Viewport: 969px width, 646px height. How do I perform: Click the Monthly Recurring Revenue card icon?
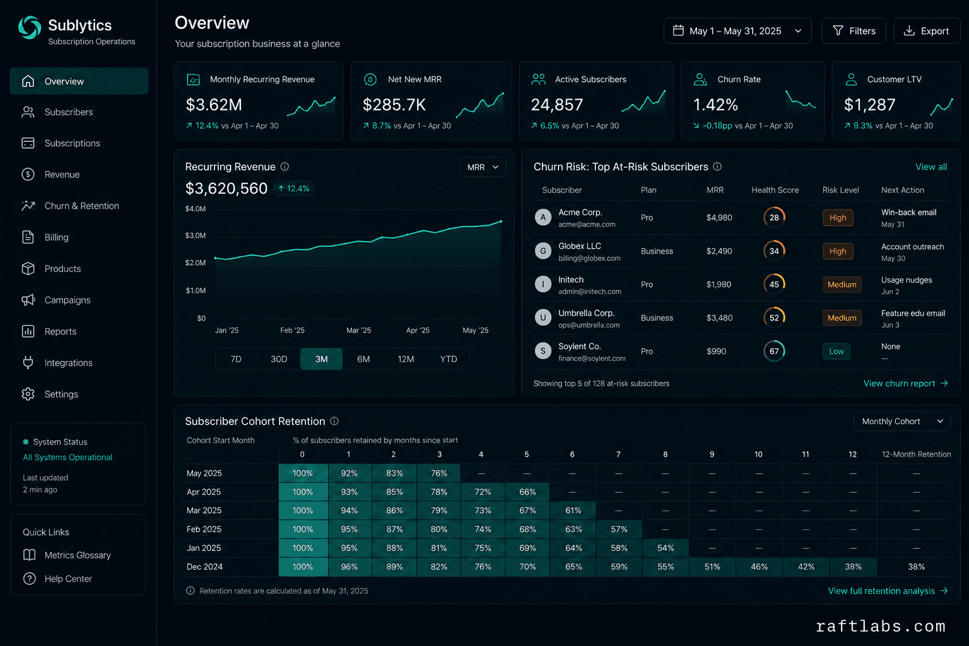(194, 79)
